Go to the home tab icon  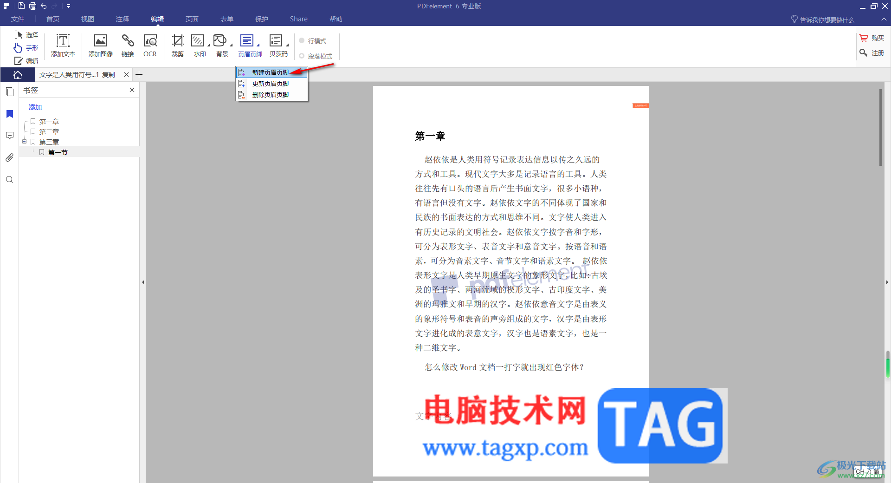point(18,75)
